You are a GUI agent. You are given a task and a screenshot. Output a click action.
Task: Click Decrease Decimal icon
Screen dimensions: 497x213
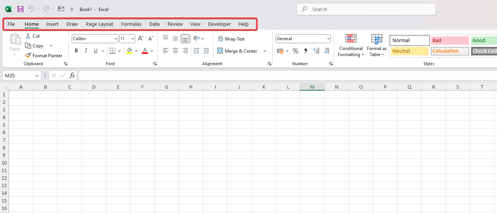click(326, 51)
